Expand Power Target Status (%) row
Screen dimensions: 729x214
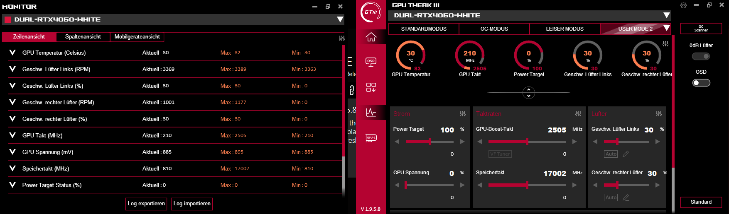tap(12, 185)
